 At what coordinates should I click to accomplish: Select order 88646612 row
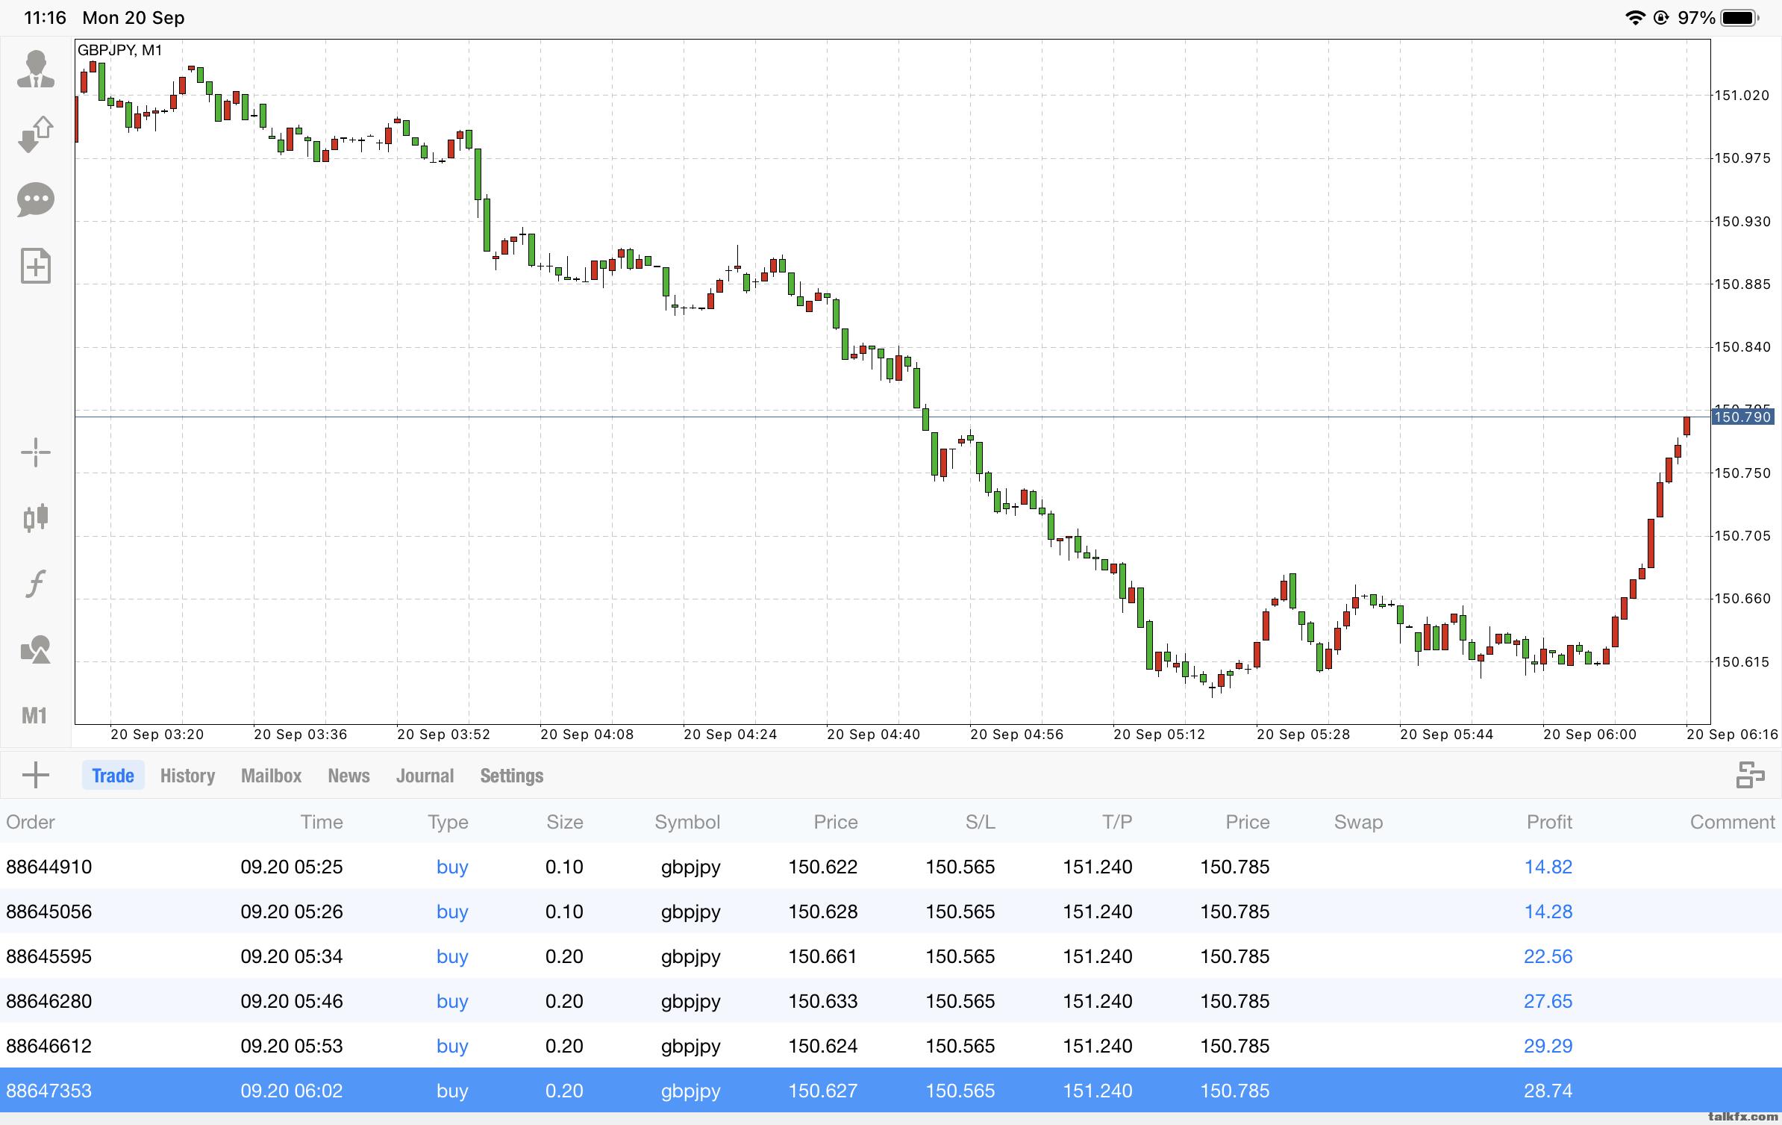click(x=891, y=1045)
